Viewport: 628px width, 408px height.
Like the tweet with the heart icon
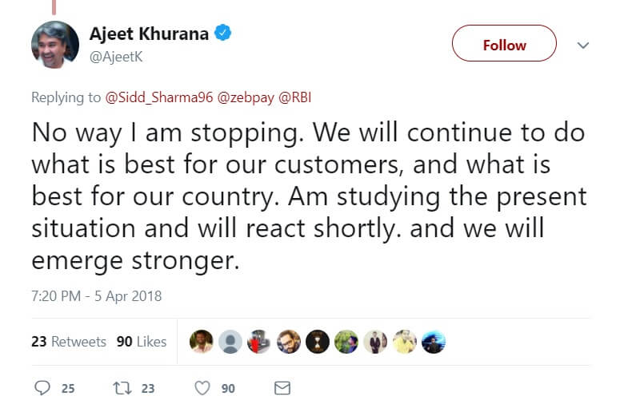(x=203, y=388)
